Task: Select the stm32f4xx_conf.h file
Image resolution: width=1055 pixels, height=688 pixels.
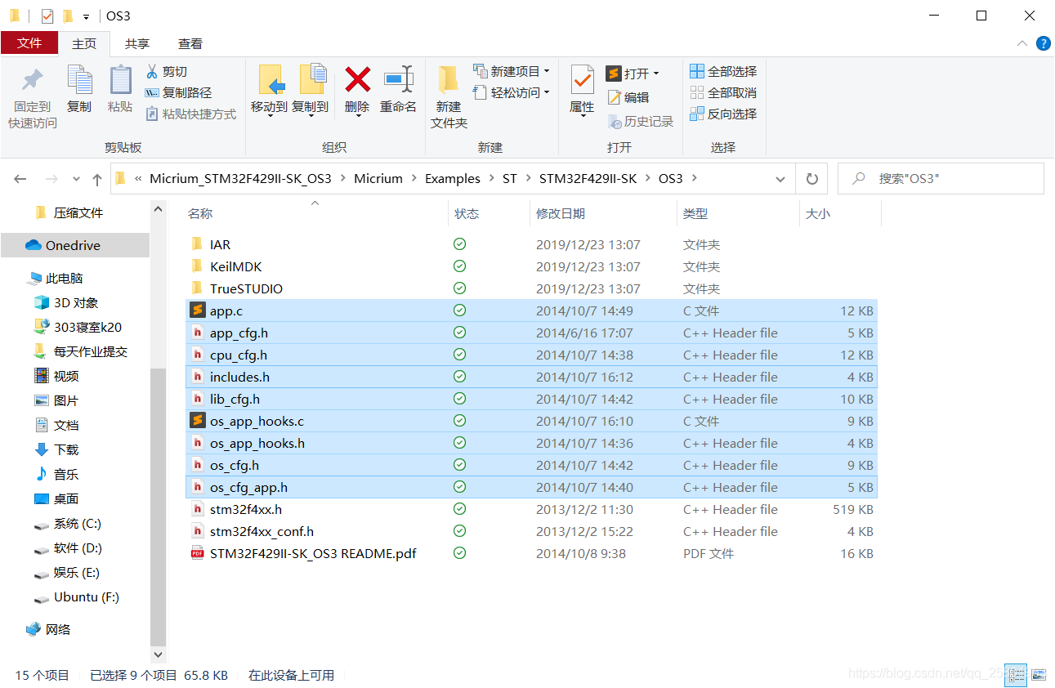Action: [532, 531]
